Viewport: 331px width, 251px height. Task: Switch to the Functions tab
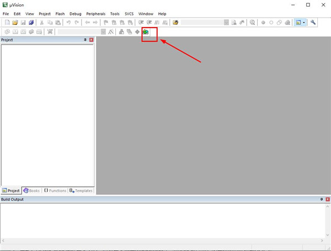[55, 191]
